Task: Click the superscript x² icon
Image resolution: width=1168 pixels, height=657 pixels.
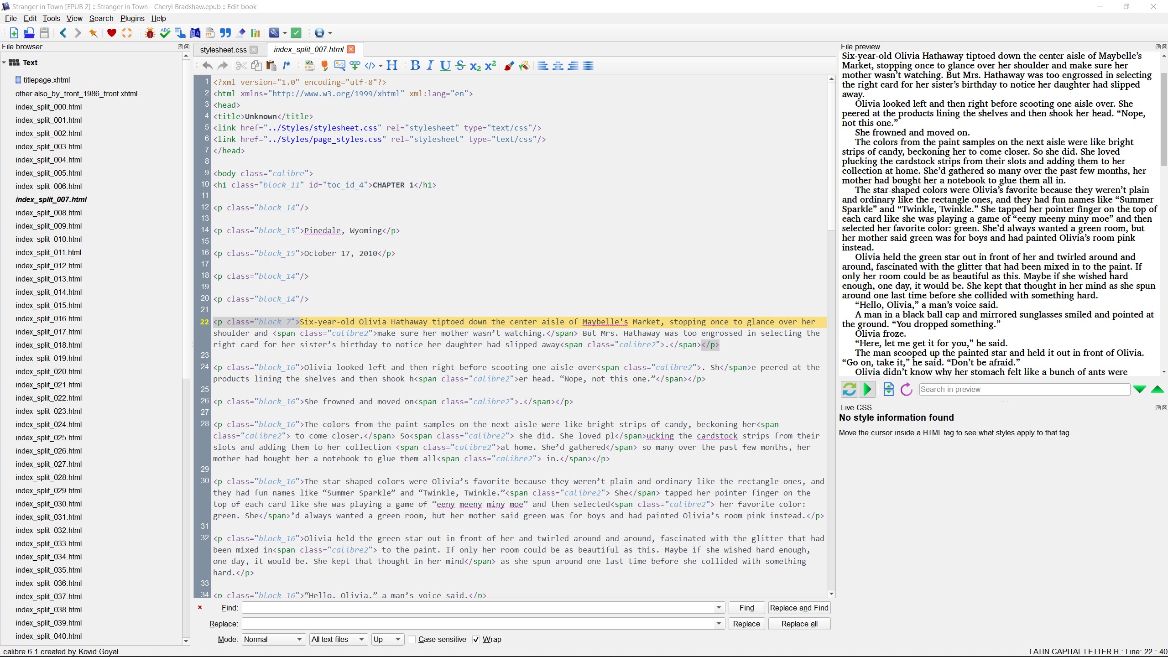Action: tap(490, 66)
